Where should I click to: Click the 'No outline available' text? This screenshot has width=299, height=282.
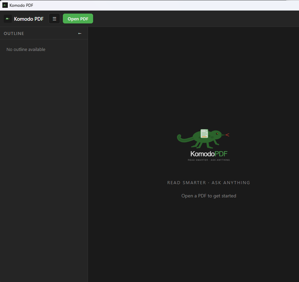(26, 49)
